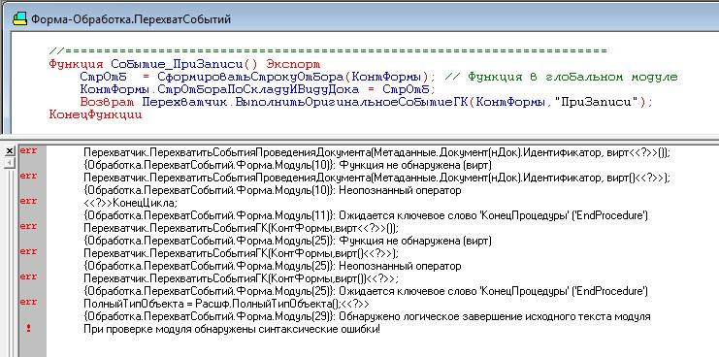Viewport: 719px width, 357px height.
Task: Click the Модуль(11) 'Ожидается ключевое слово' message
Action: pyautogui.click(x=366, y=215)
